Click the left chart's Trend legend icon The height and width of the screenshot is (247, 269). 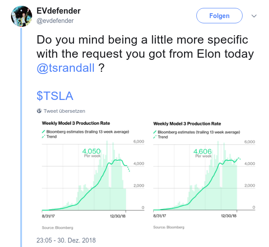pos(43,137)
